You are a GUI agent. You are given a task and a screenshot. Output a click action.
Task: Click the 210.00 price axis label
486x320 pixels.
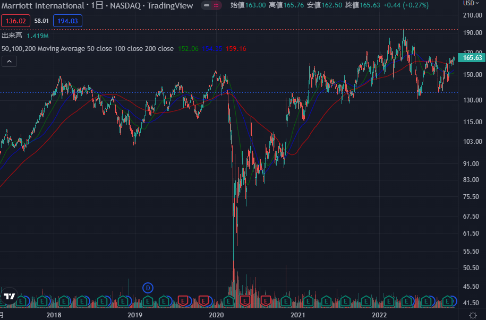tap(472, 15)
